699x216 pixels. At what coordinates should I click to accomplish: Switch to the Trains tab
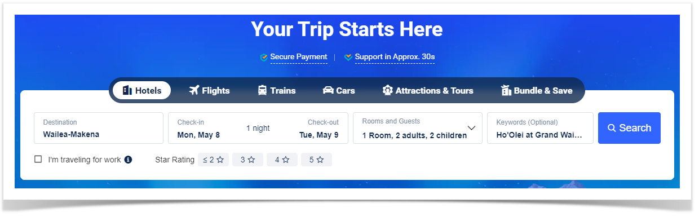[277, 90]
